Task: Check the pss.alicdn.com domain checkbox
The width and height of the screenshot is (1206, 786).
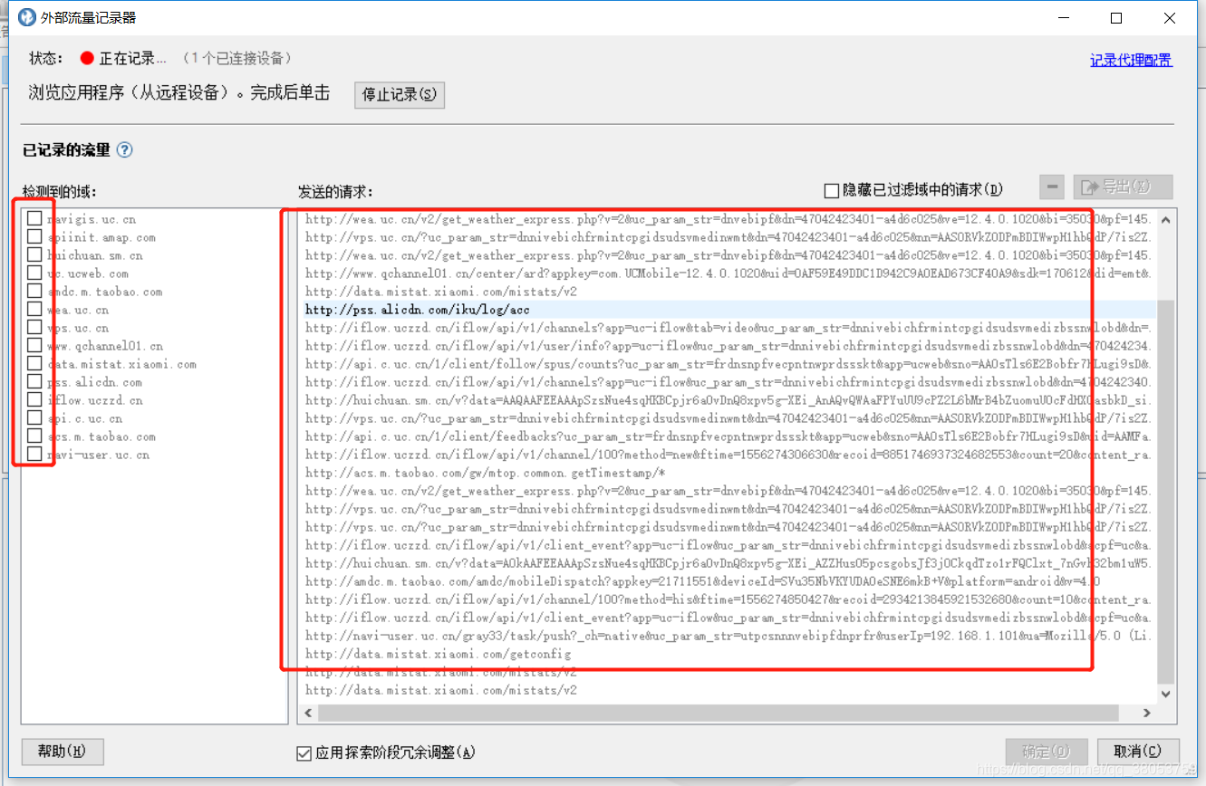Action: [34, 382]
